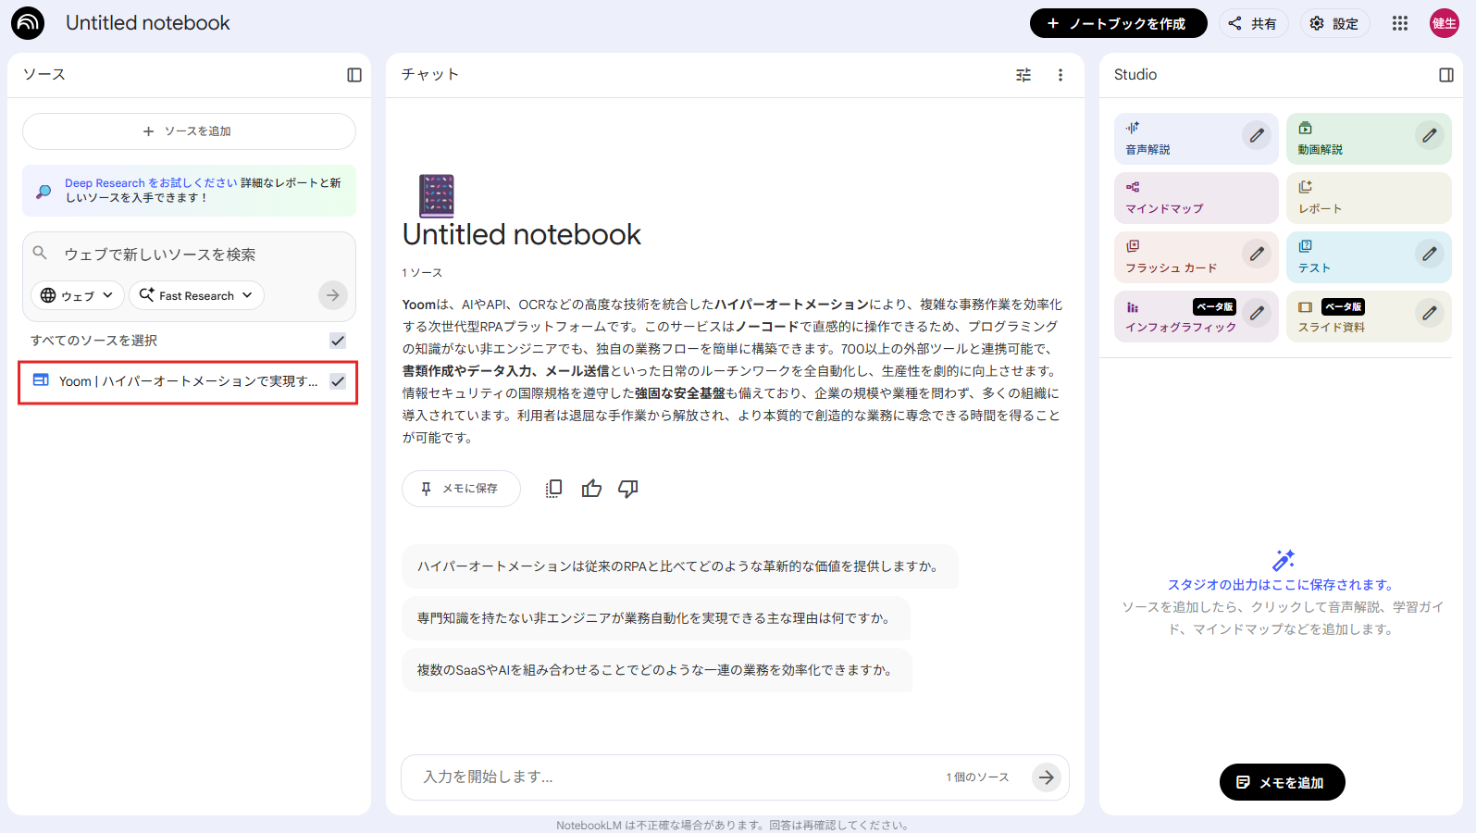
Task: Give the summary a thumbs up
Action: pos(591,489)
